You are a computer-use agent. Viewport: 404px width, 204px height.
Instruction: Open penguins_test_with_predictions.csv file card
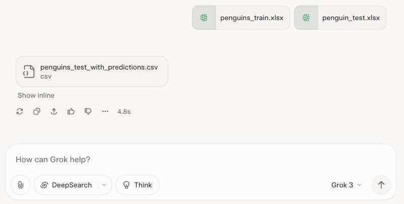(x=92, y=72)
